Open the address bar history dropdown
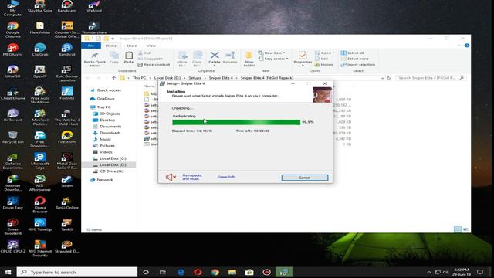 point(383,78)
